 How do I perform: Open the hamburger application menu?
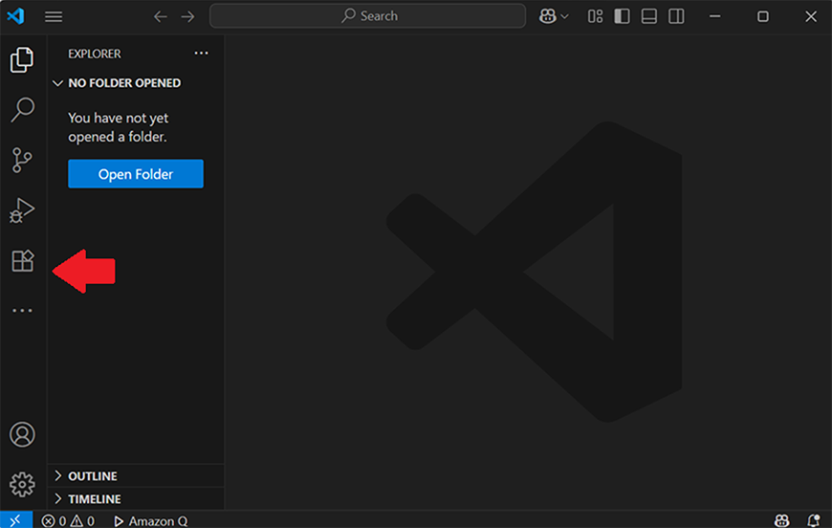(54, 16)
